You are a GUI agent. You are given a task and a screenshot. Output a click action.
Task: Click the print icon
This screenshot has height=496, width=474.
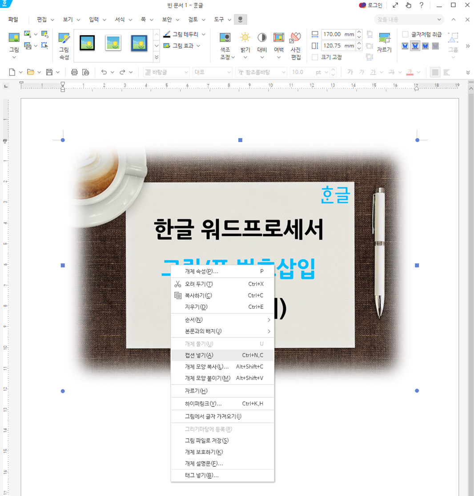click(74, 72)
